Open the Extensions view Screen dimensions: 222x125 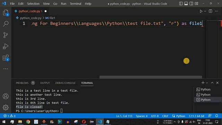coord(6,58)
